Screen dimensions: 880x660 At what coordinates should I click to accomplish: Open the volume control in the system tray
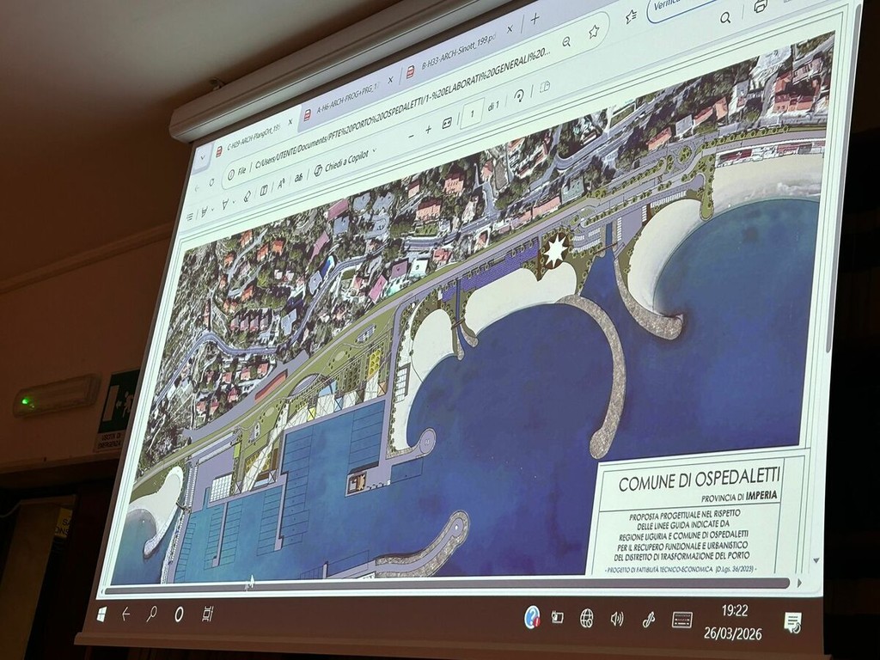[616, 619]
